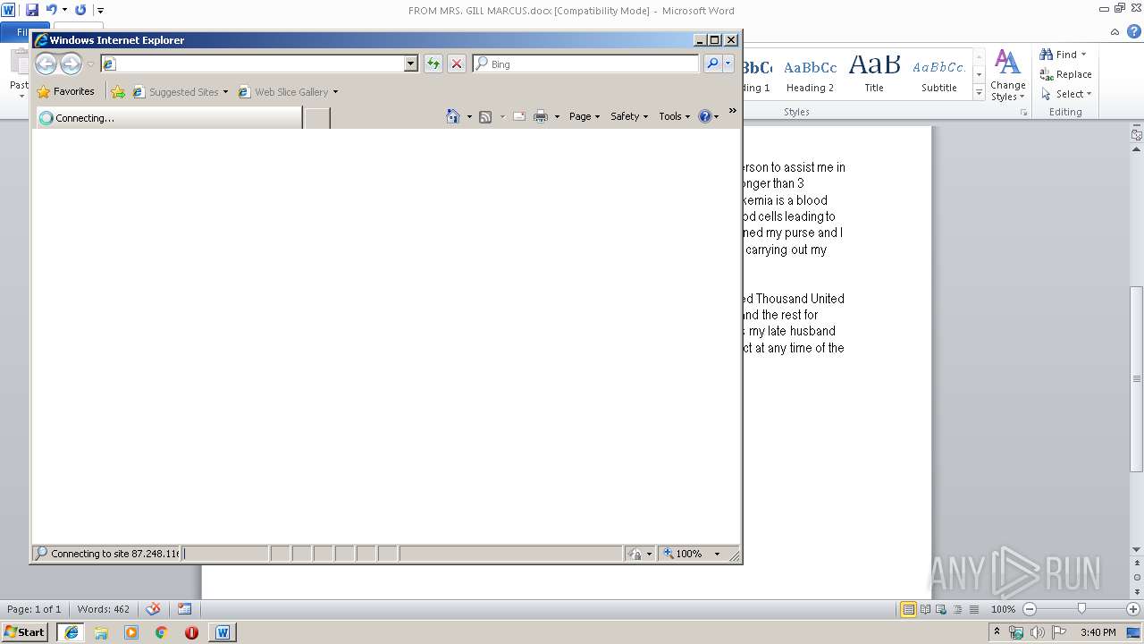Switch to Web Layout view

(940, 609)
